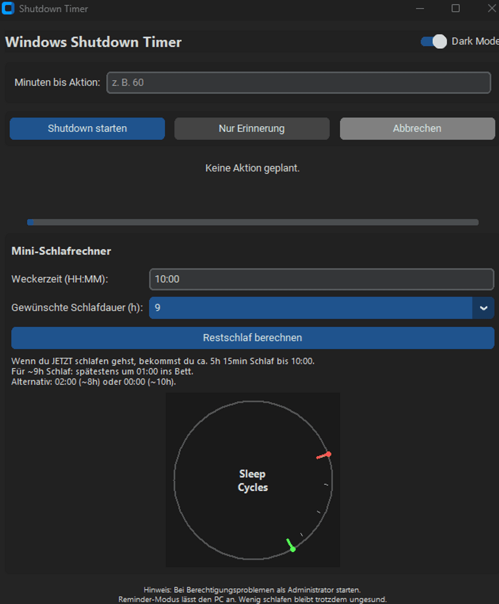Click the Alternativ: 02:00 (~8h) line

94,382
